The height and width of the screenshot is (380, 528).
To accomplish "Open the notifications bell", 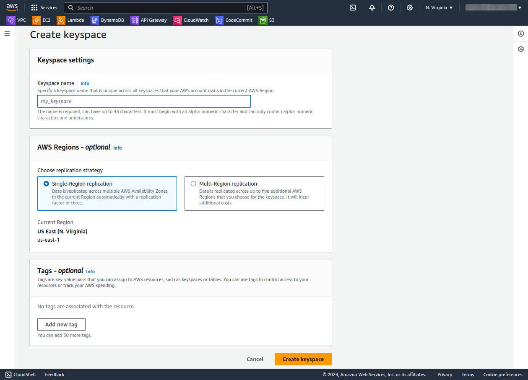I will click(372, 8).
